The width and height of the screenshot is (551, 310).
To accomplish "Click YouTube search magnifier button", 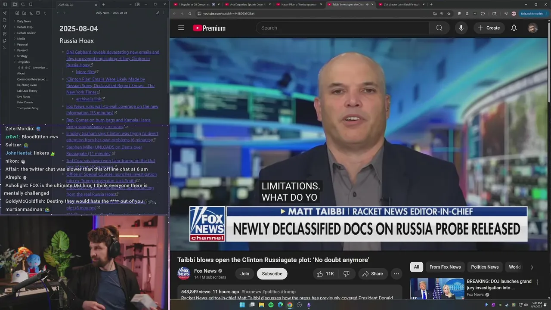I will tap(439, 28).
